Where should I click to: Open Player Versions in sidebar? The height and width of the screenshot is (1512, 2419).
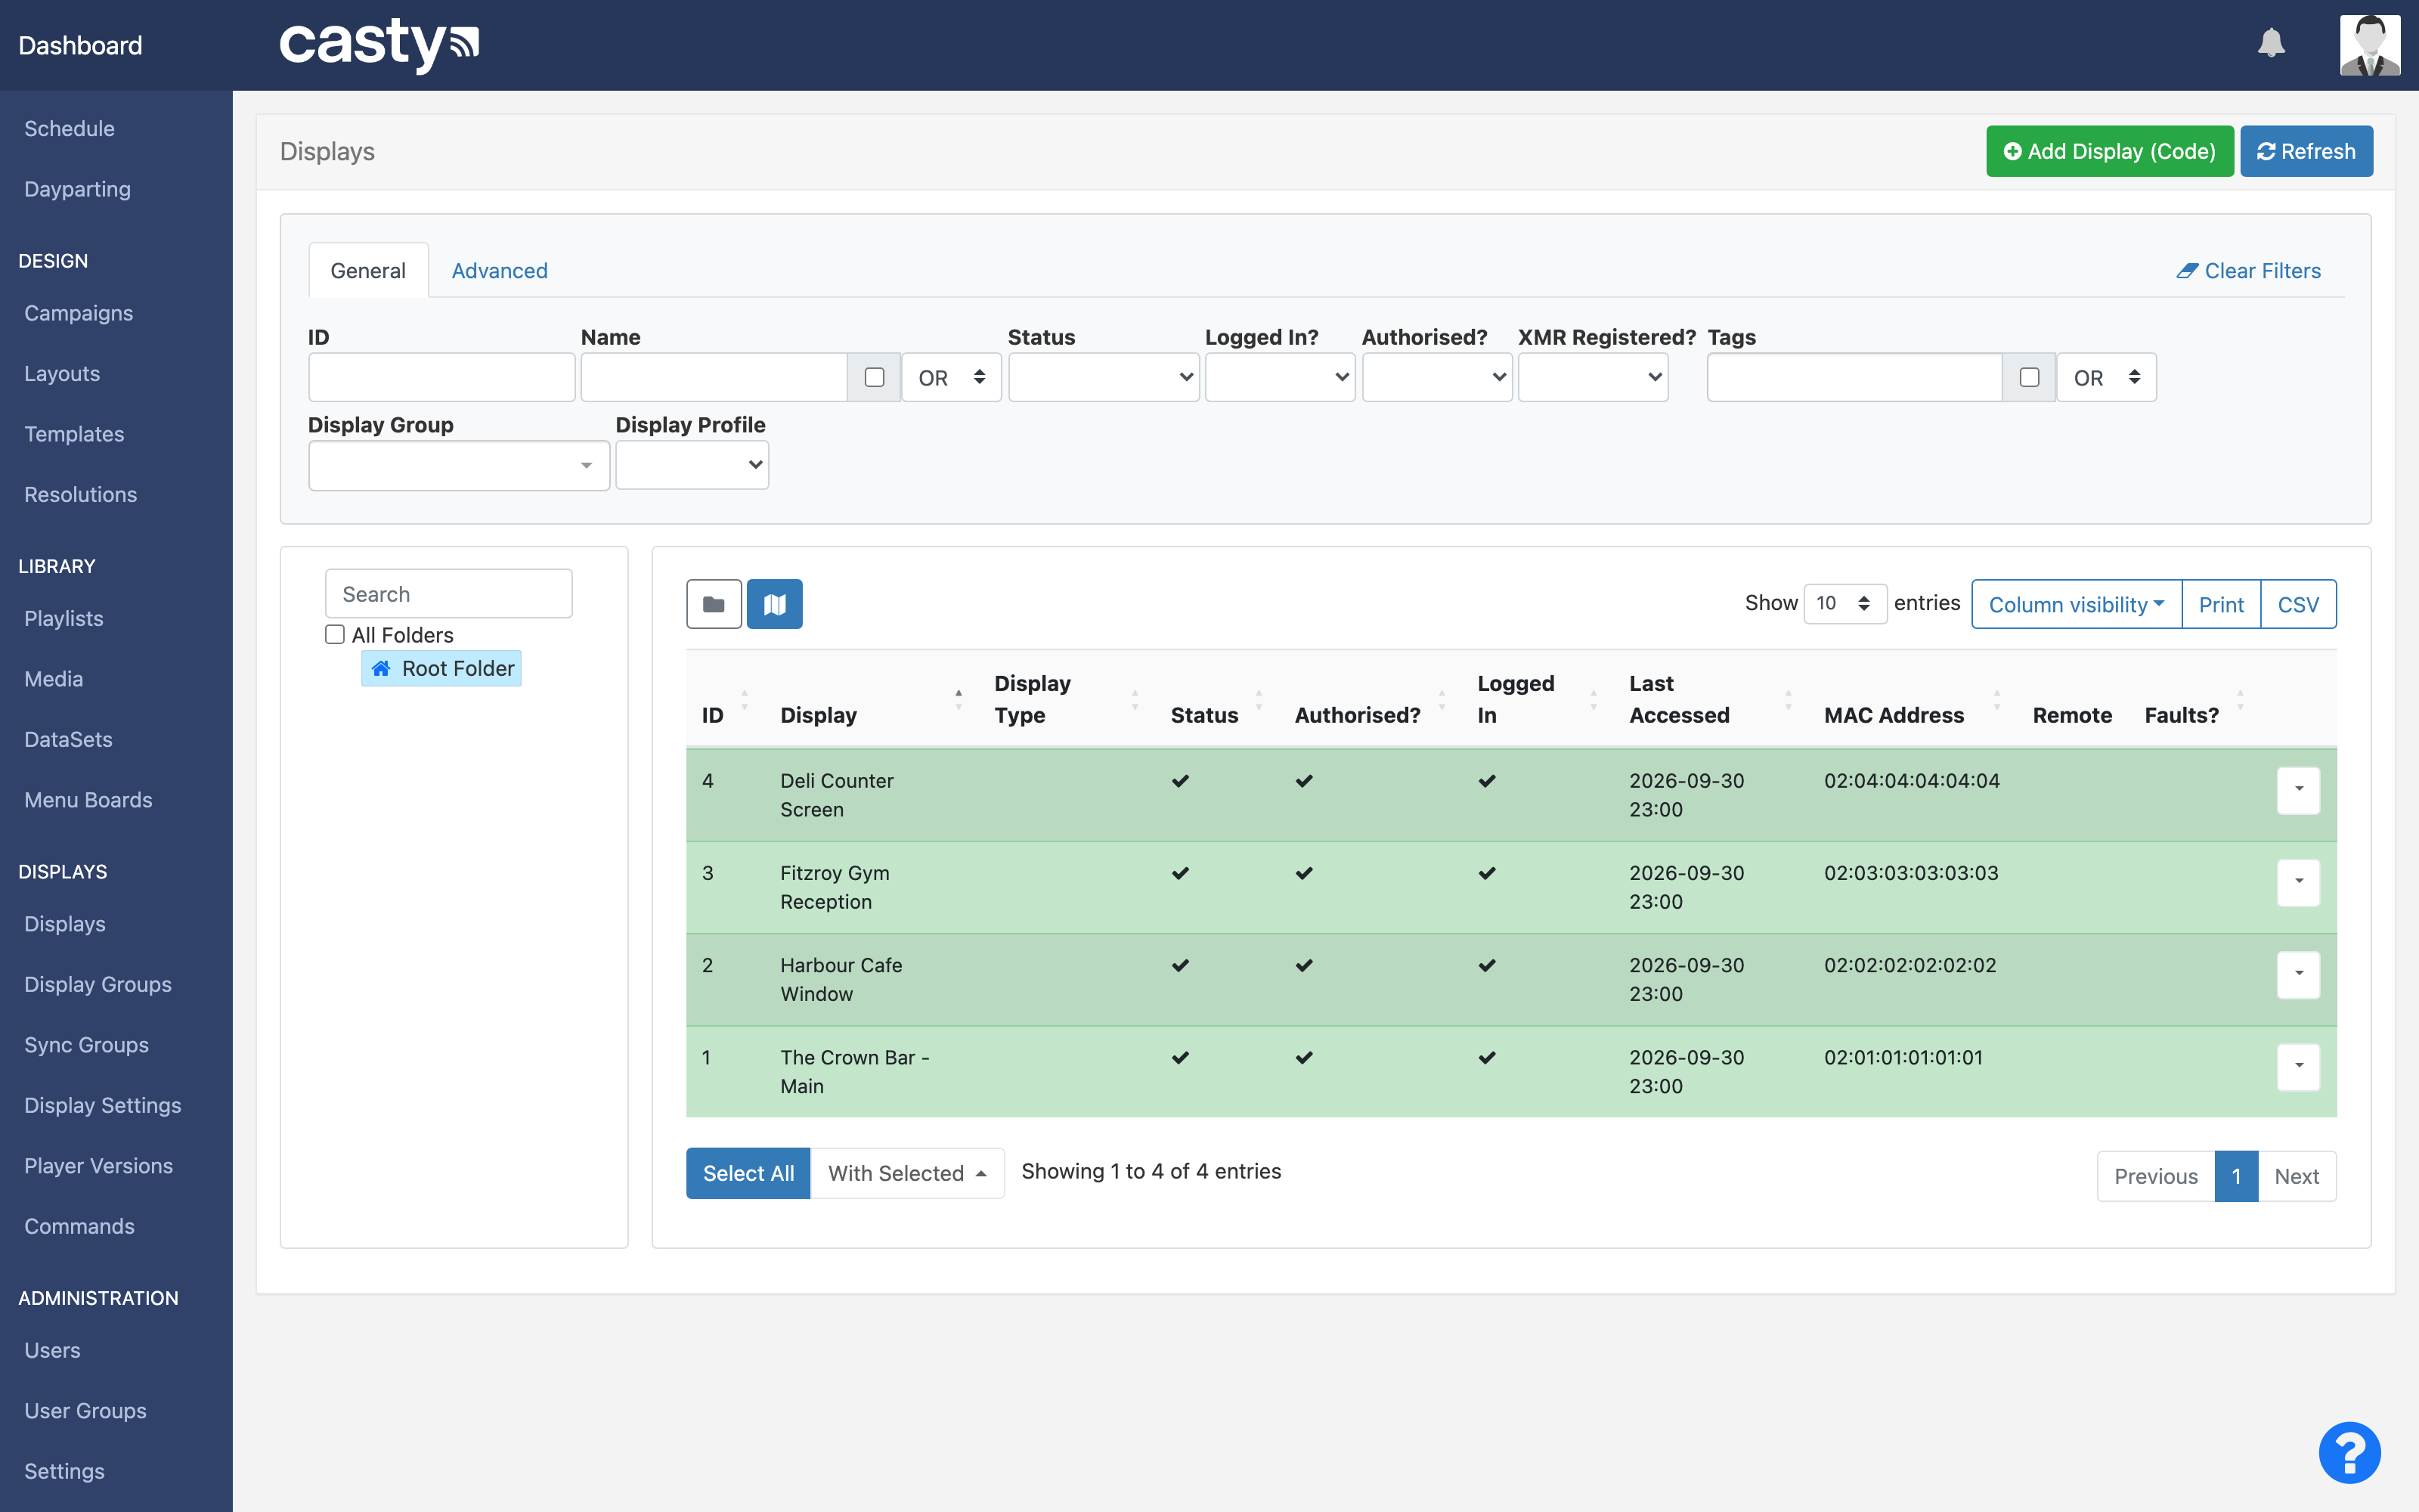point(98,1165)
